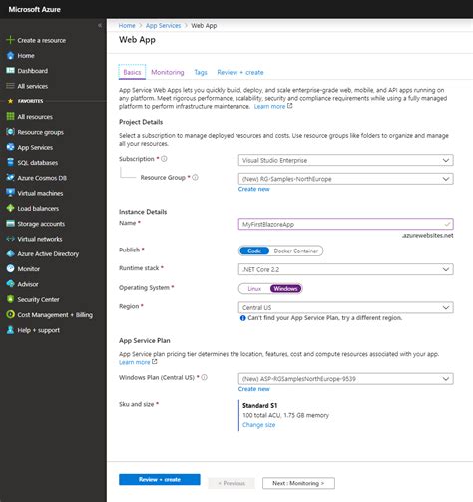The image size is (473, 502).
Task: Click the Security Center shield icon
Action: point(10,299)
